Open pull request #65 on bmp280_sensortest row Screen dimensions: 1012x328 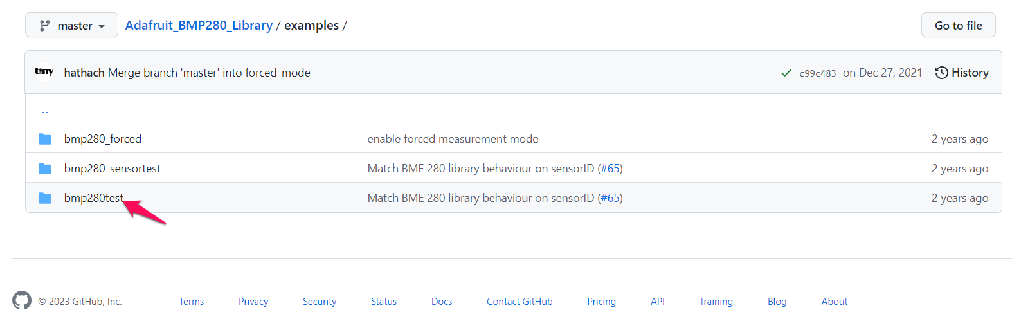click(610, 169)
